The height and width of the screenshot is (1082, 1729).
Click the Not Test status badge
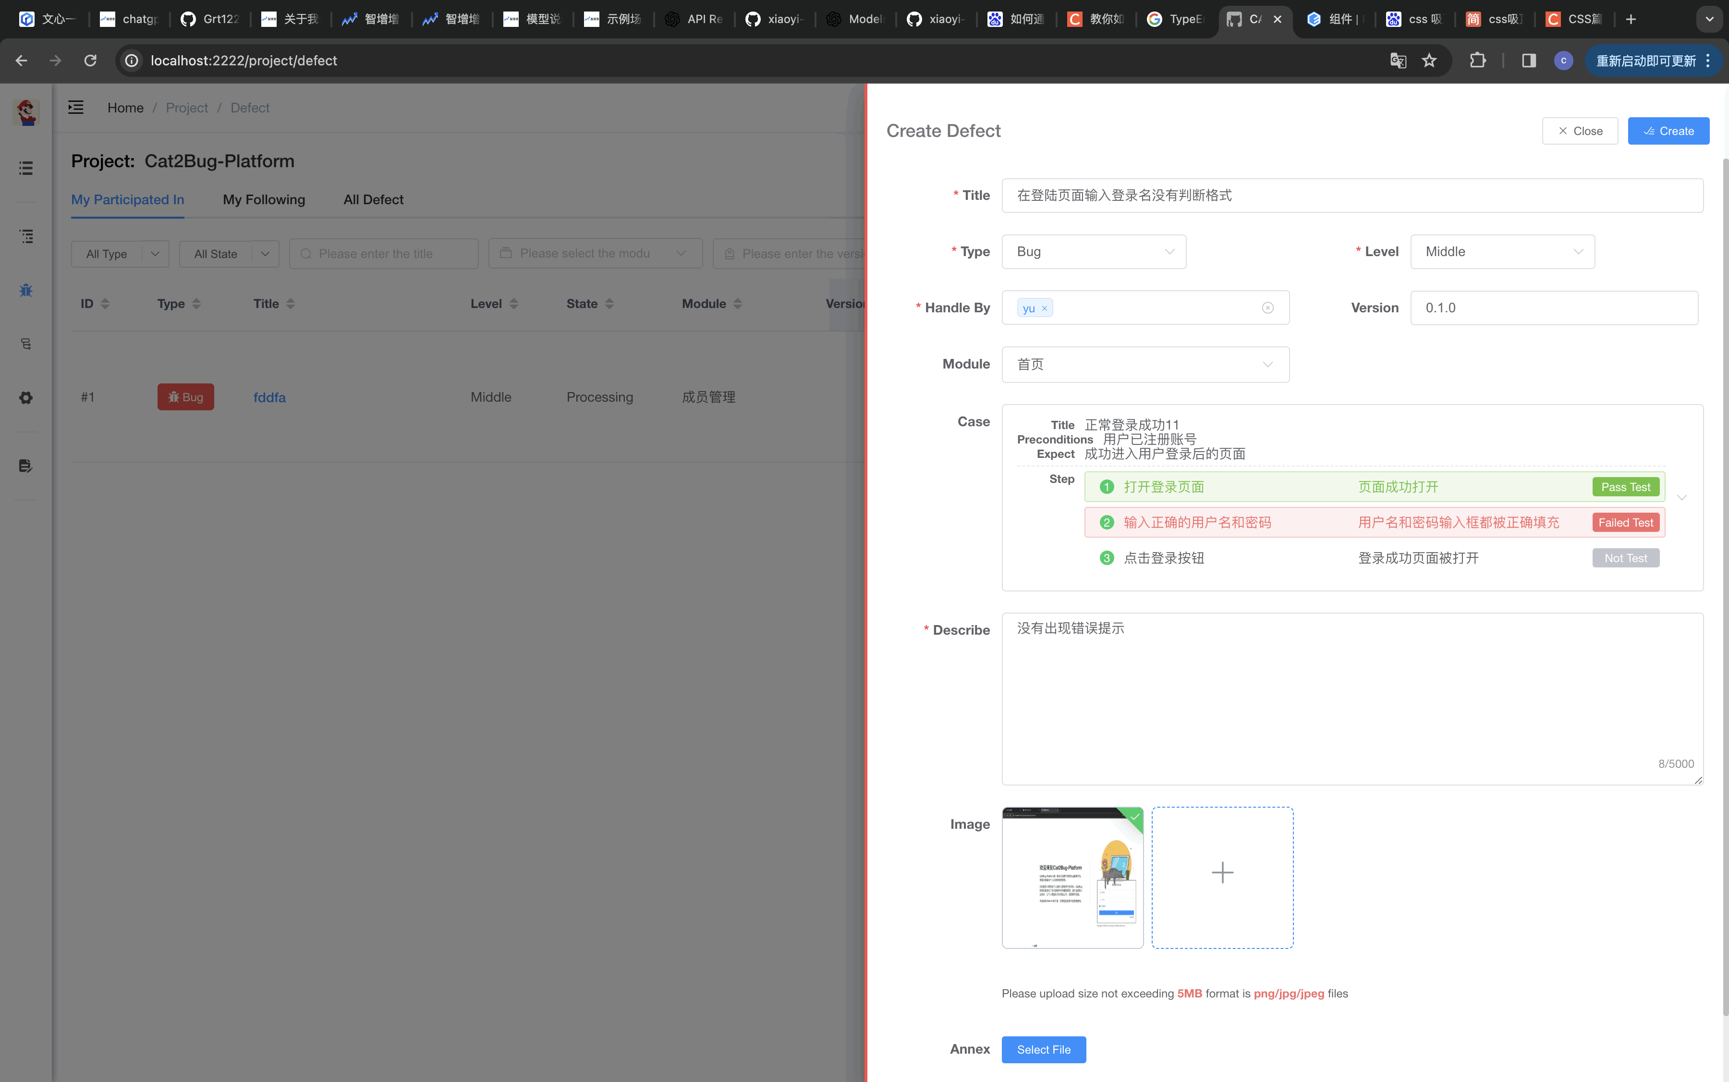pyautogui.click(x=1625, y=558)
